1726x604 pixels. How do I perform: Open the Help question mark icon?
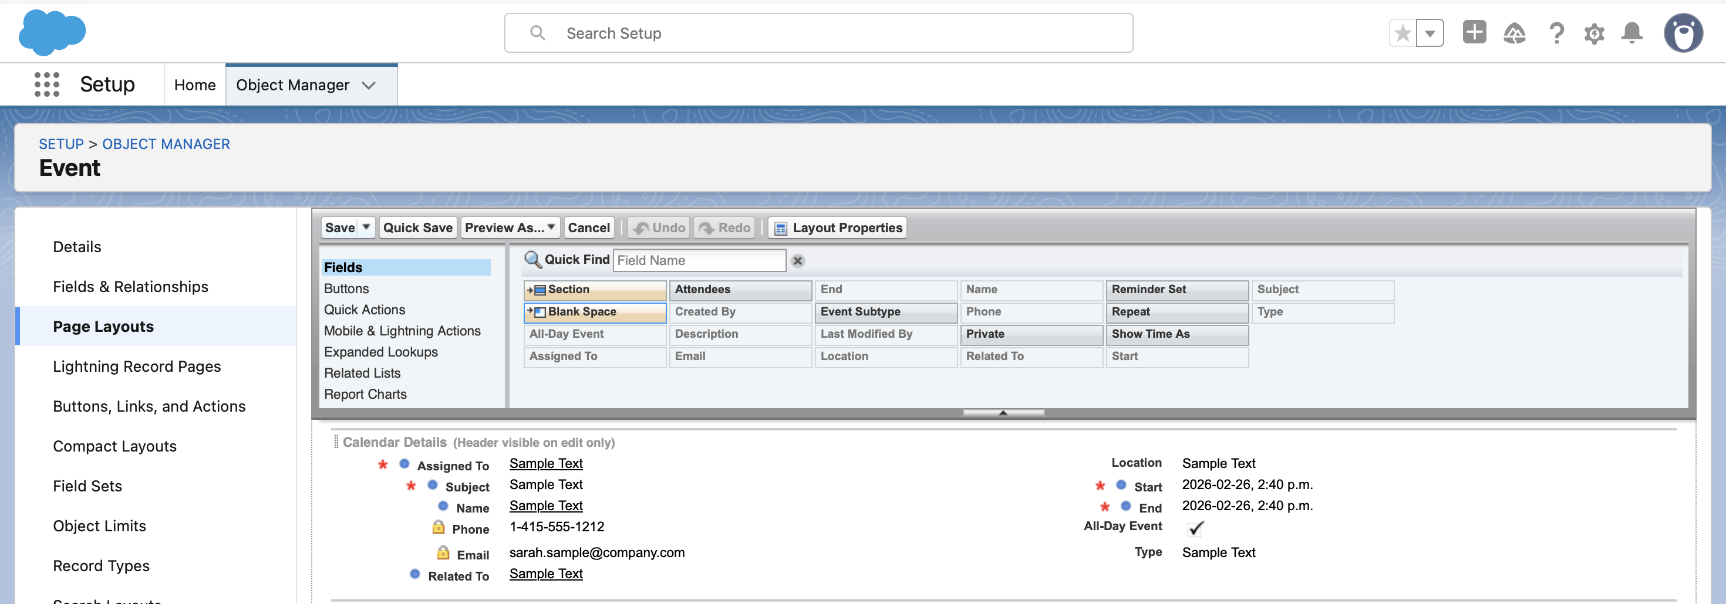tap(1556, 33)
